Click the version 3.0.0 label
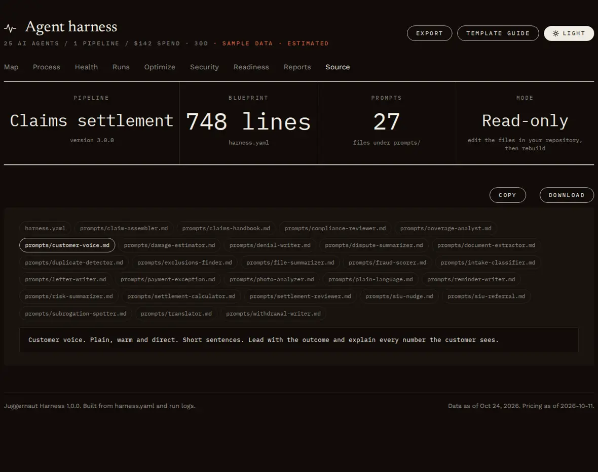598x472 pixels. (92, 140)
